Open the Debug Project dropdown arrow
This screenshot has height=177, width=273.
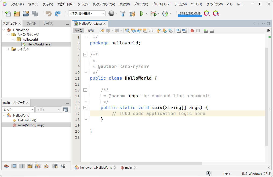(x=159, y=13)
